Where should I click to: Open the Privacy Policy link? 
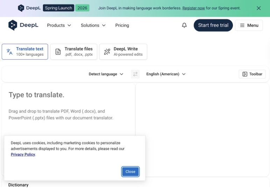click(23, 154)
